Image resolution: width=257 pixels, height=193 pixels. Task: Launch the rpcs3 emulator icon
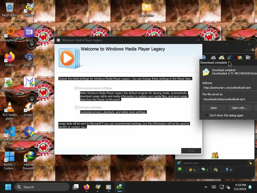pyautogui.click(x=29, y=34)
